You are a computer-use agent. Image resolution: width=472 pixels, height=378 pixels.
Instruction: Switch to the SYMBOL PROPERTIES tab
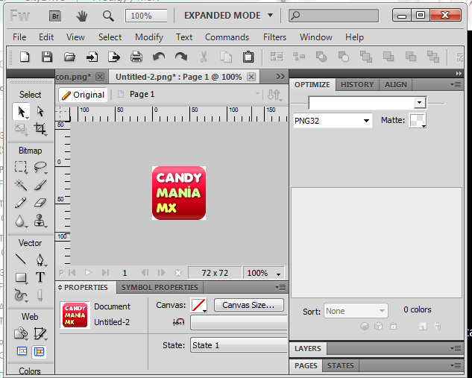pyautogui.click(x=160, y=287)
